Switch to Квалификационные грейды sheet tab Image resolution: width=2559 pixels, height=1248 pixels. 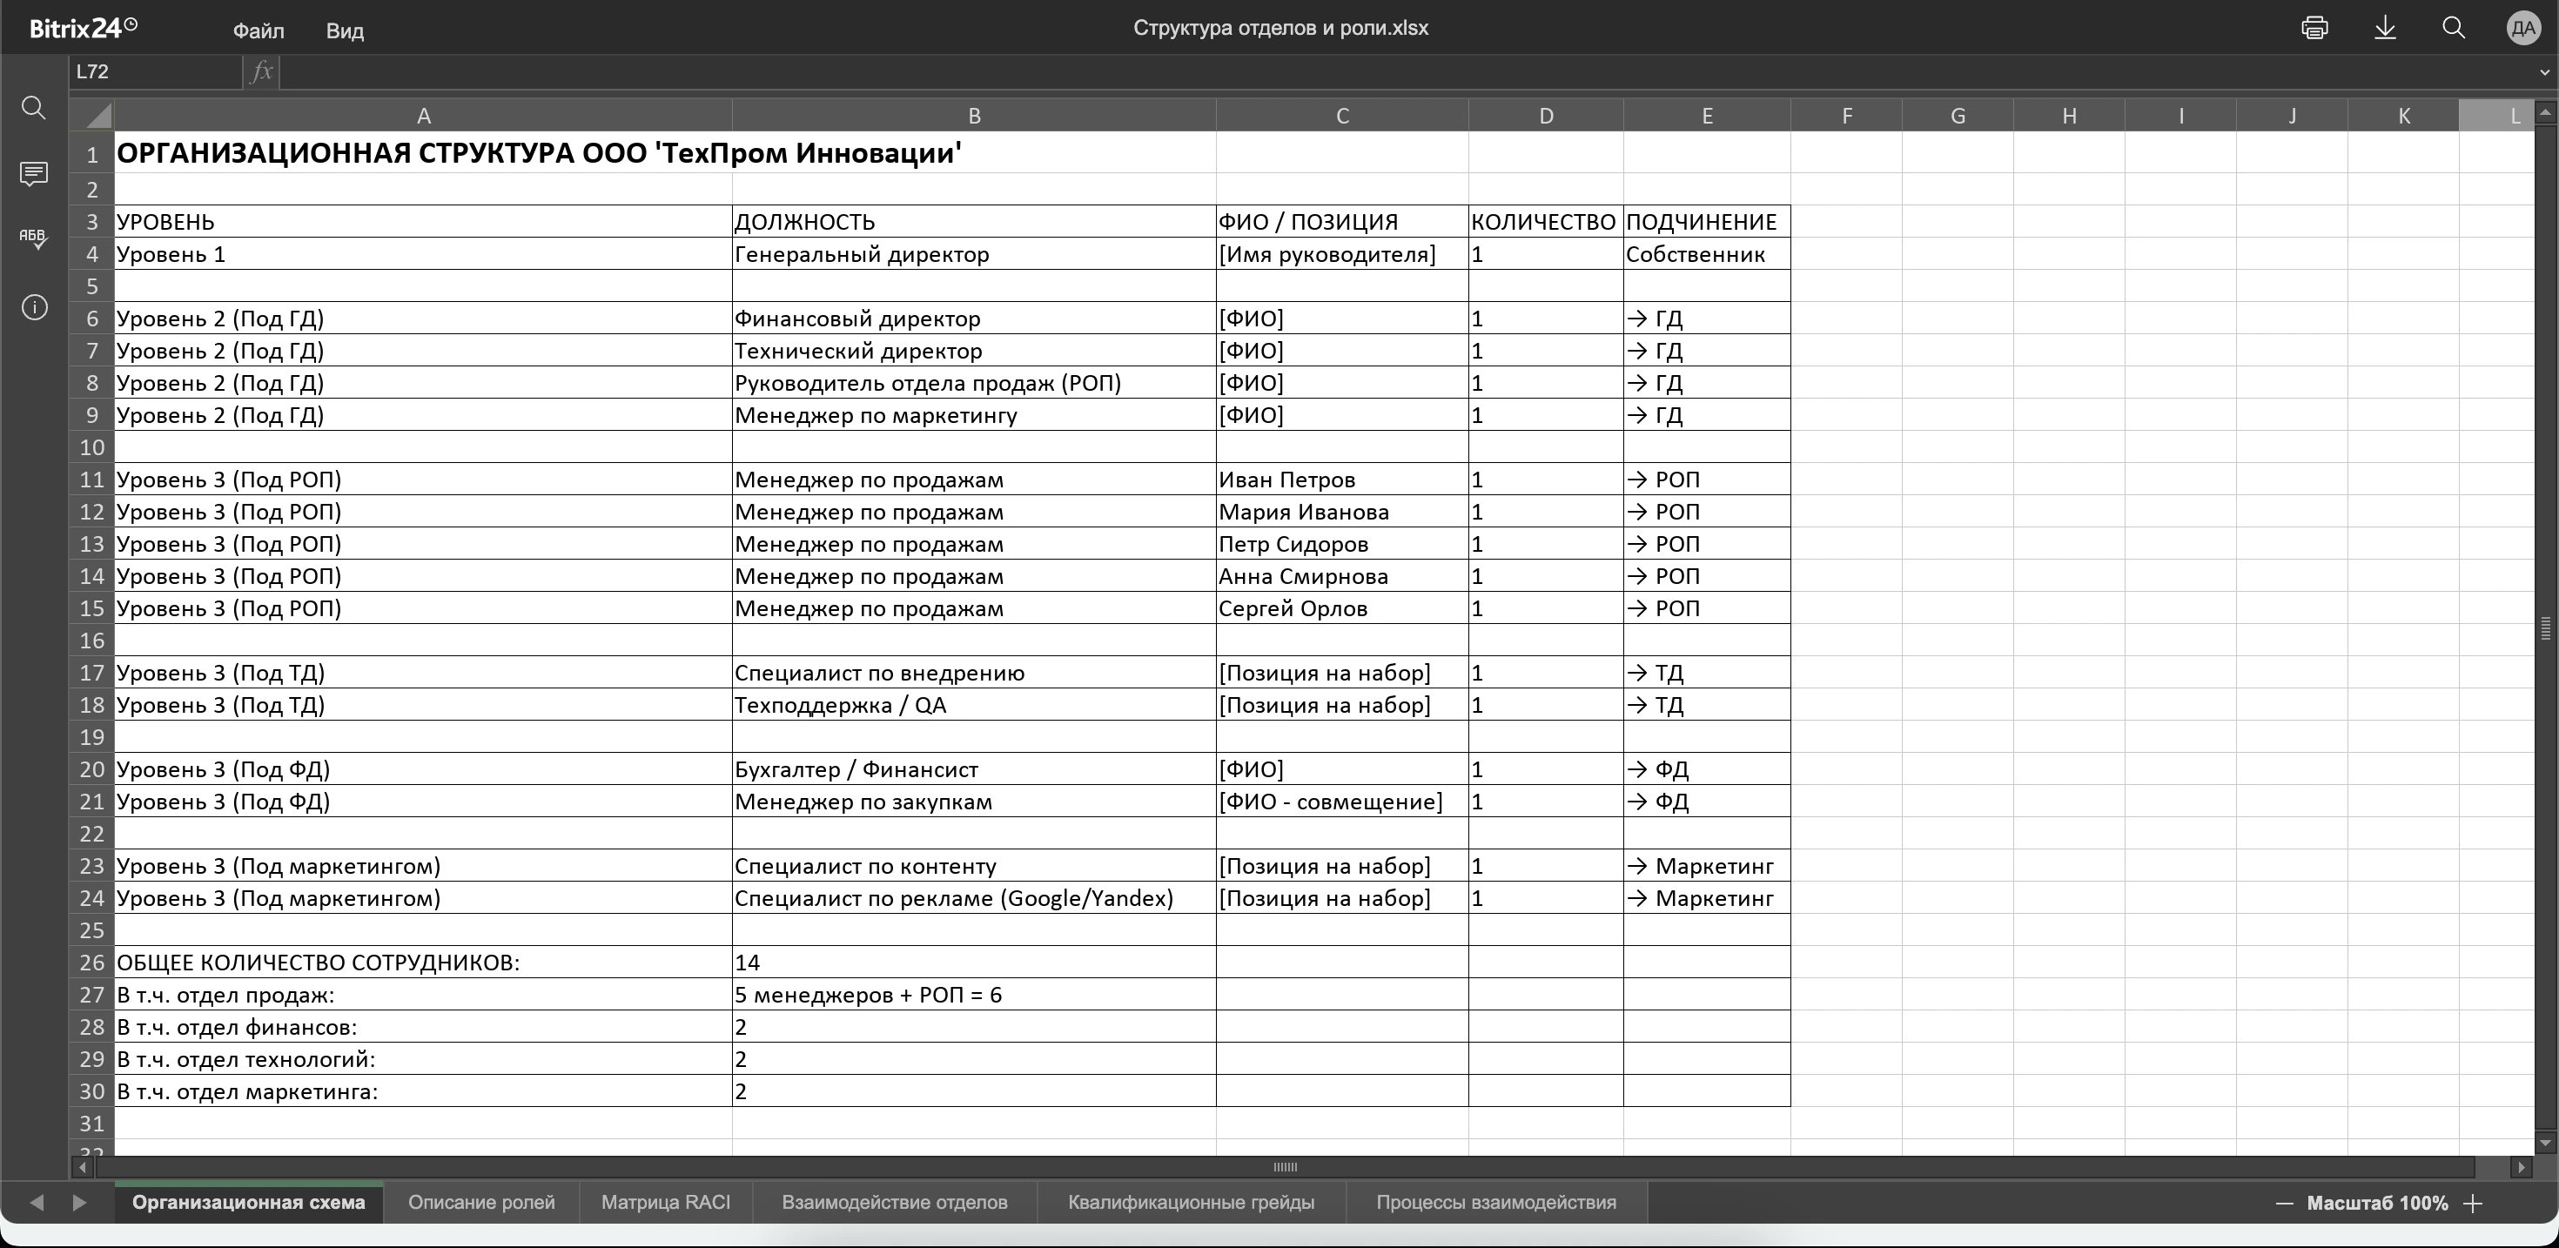tap(1191, 1202)
